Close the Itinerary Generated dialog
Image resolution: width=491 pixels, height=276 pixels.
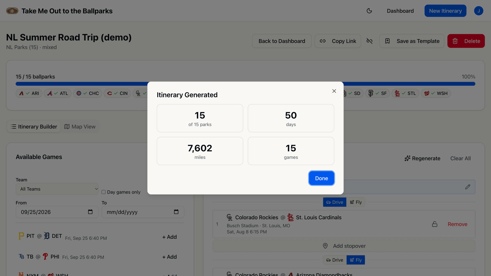click(x=334, y=91)
